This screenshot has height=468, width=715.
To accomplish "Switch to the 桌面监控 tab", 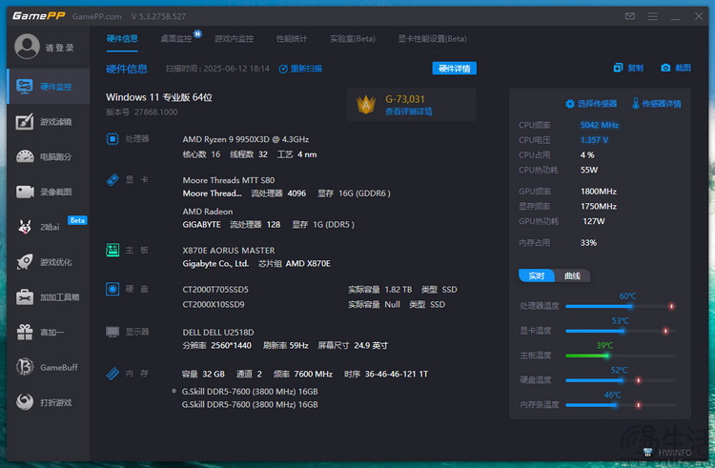I will [x=176, y=39].
